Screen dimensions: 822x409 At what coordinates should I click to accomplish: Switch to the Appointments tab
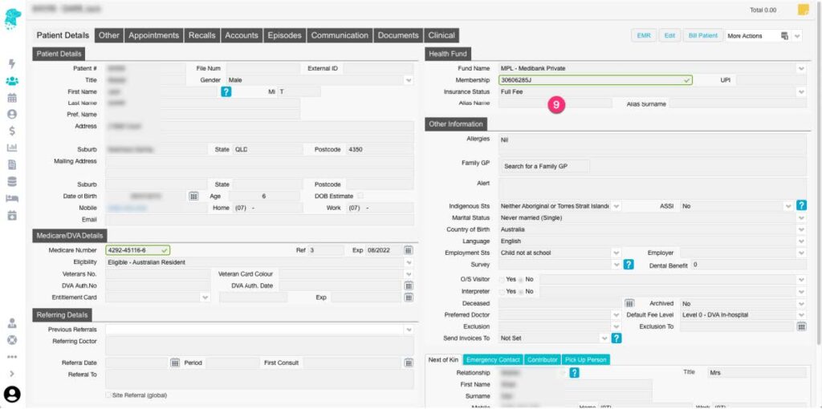[154, 35]
